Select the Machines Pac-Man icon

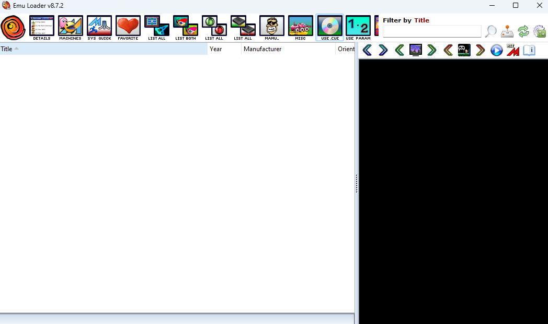point(71,26)
